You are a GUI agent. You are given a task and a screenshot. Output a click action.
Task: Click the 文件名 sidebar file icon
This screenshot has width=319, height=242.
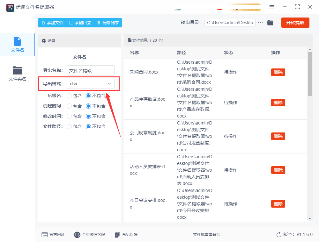tap(17, 41)
